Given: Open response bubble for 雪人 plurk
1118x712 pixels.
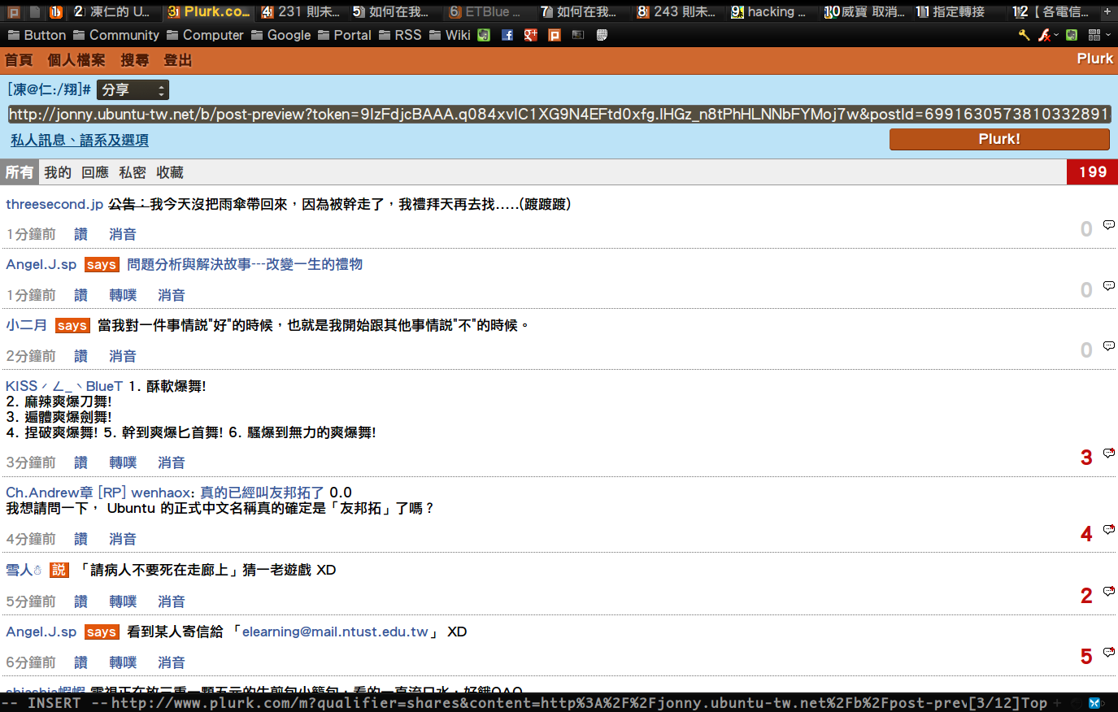Looking at the screenshot, I should pos(1109,591).
